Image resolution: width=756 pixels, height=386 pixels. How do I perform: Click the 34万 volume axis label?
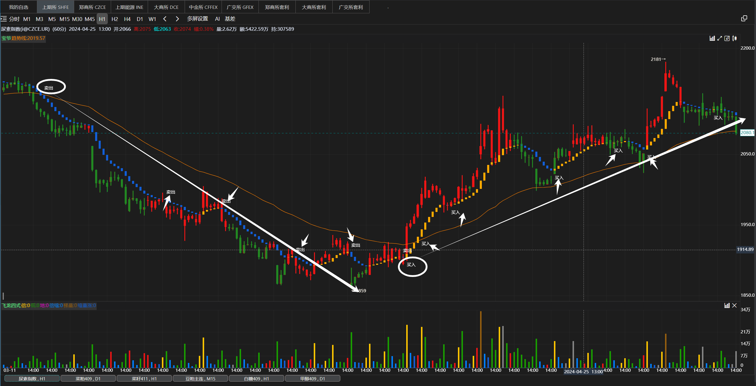[x=745, y=309]
